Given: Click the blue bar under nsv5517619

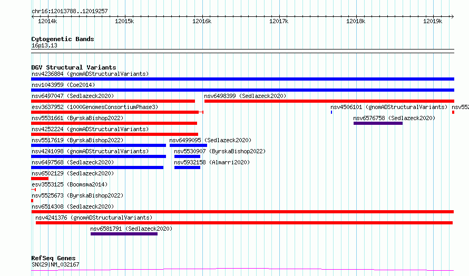Looking at the screenshot, I should click(99, 145).
